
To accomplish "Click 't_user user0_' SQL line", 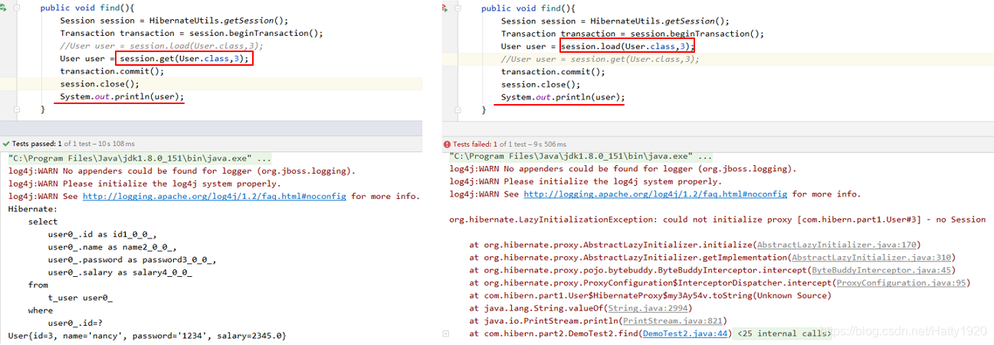I will coord(80,298).
